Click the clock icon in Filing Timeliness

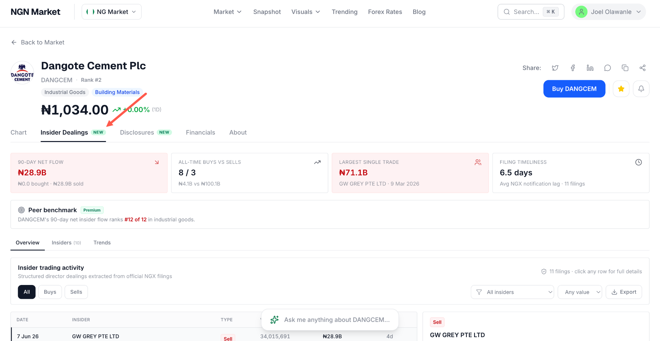(638, 162)
